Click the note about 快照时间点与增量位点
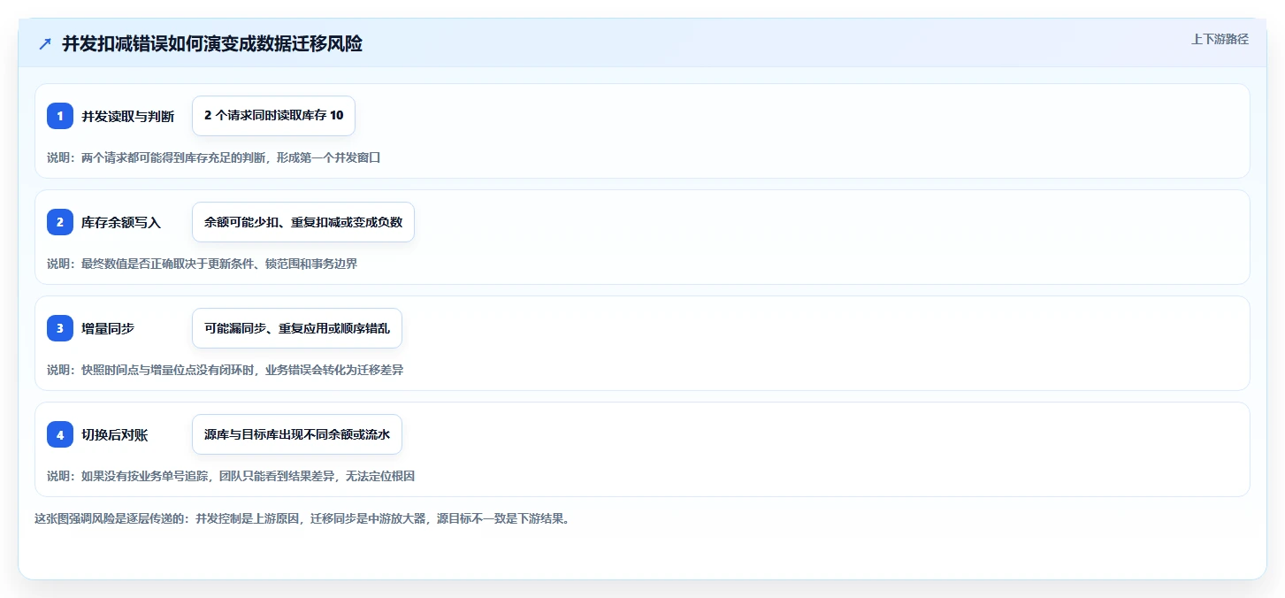This screenshot has width=1285, height=598. (225, 370)
